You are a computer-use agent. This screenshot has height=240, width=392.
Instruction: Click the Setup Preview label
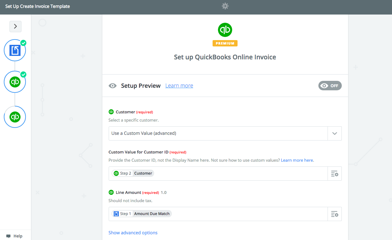click(141, 86)
